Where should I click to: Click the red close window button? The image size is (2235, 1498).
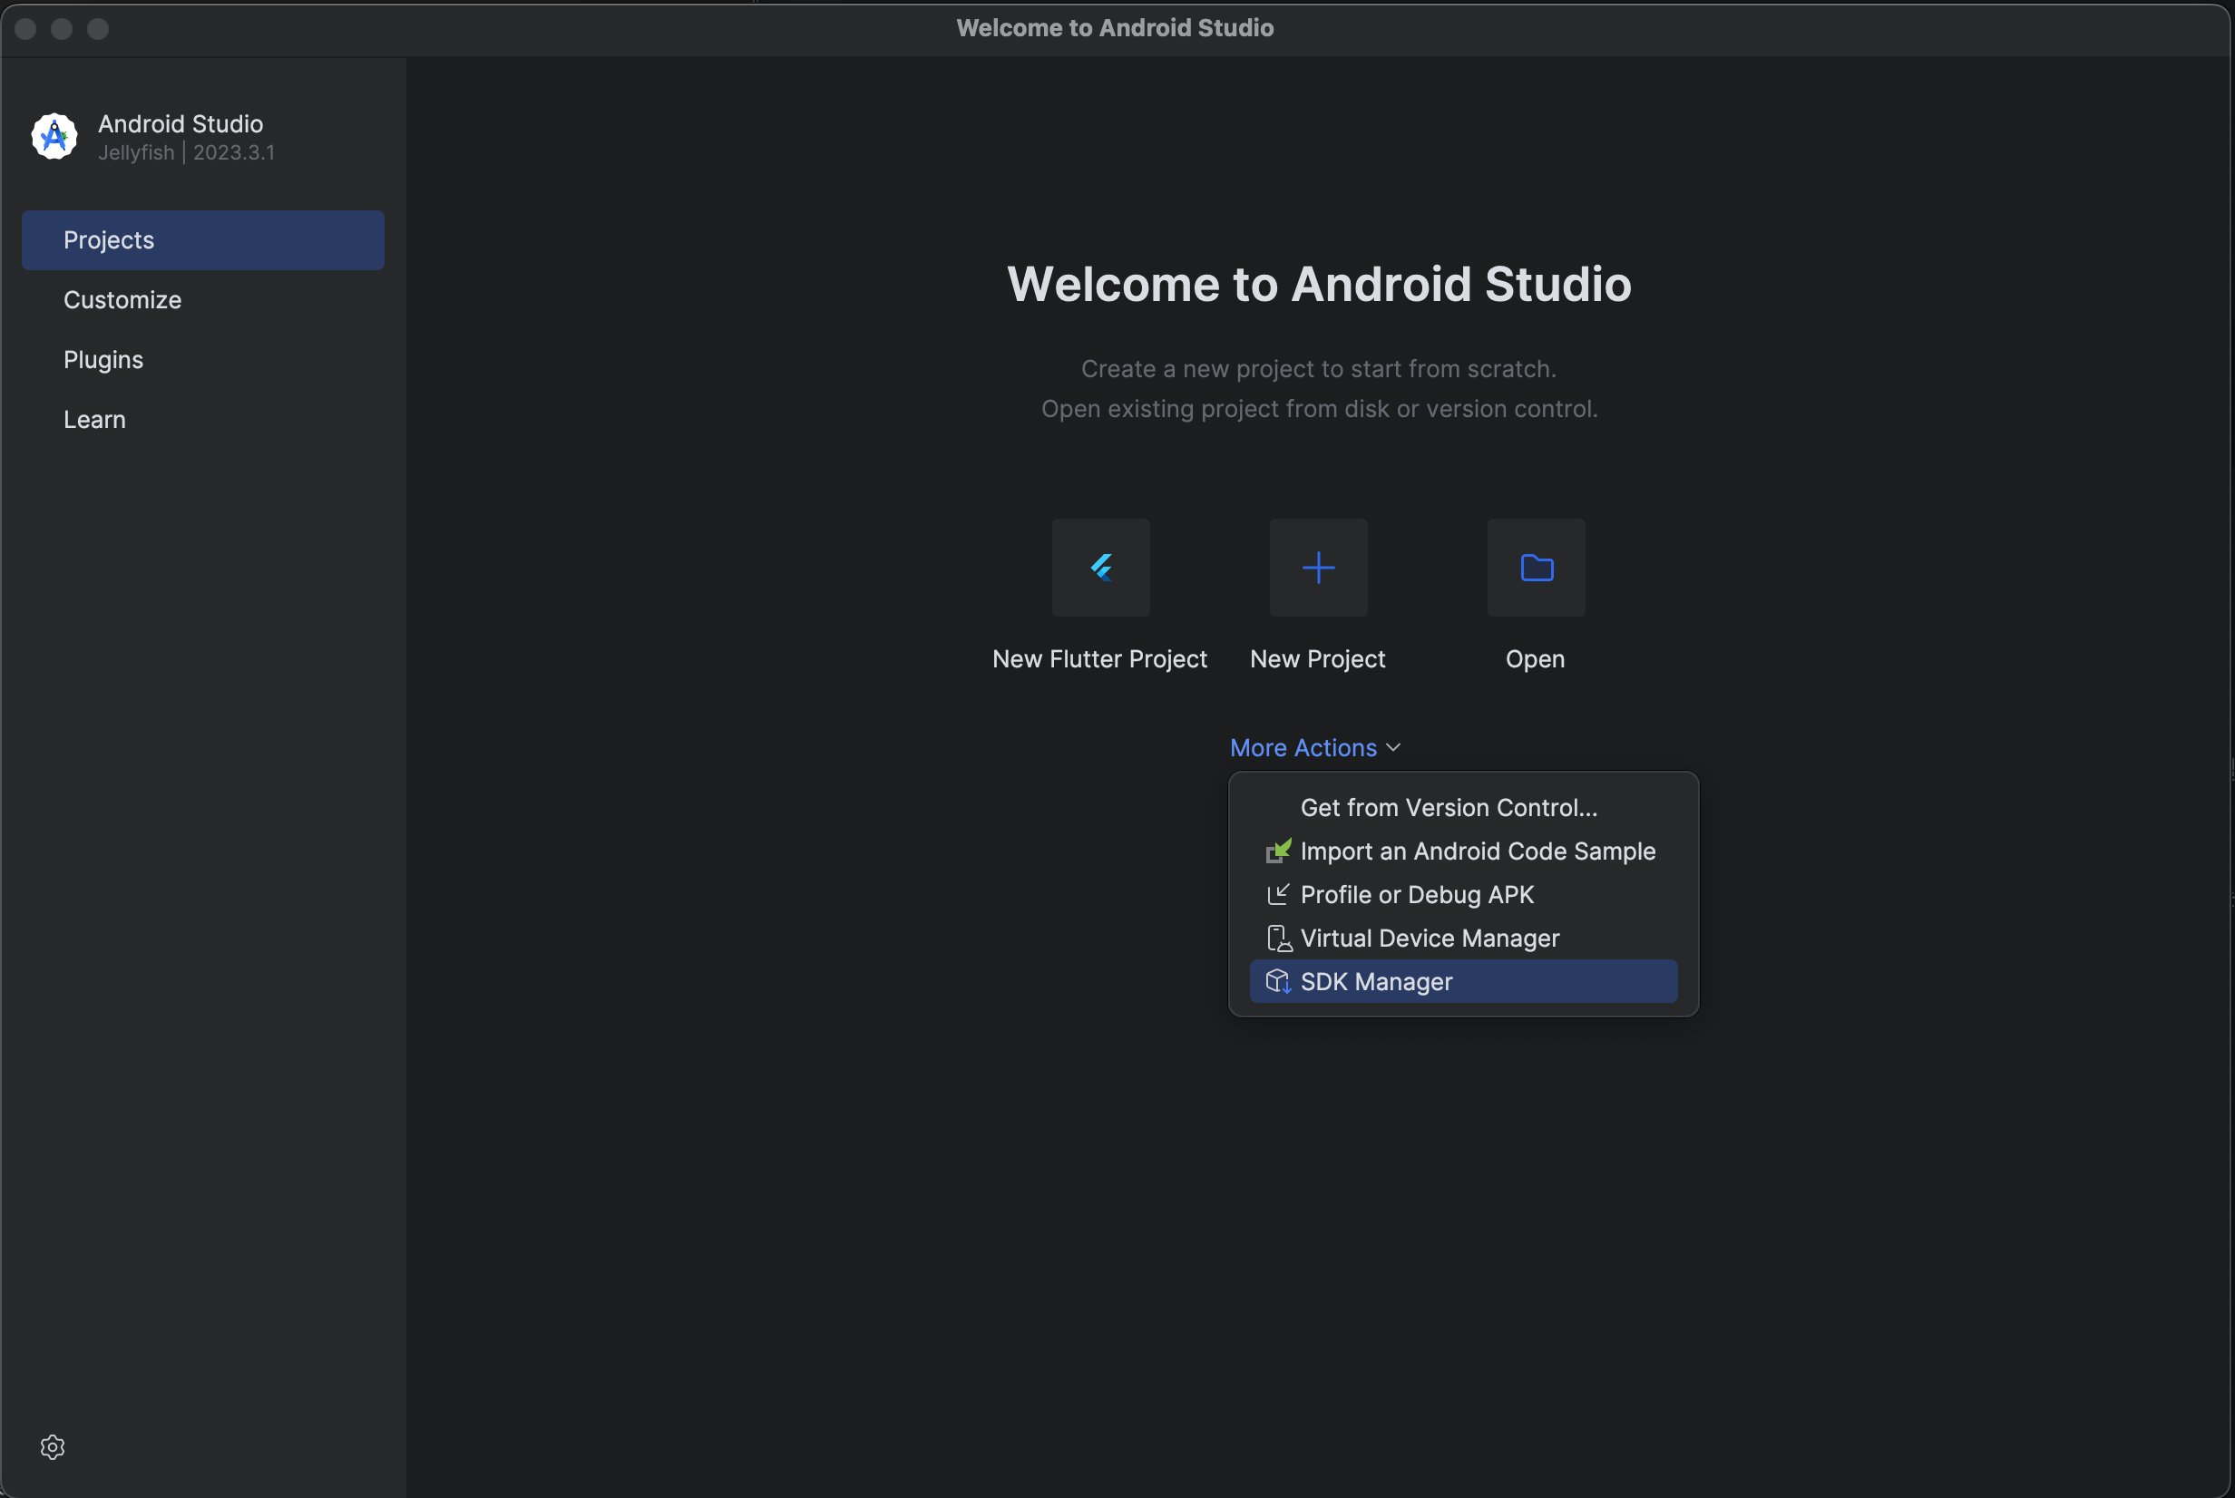pos(25,29)
